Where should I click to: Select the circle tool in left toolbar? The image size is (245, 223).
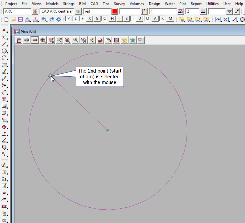tap(4, 51)
